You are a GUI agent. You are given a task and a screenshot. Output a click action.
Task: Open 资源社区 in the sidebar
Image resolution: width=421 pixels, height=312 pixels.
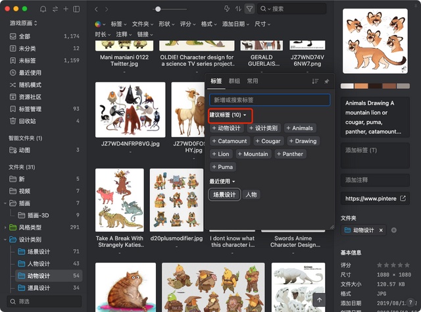click(44, 97)
